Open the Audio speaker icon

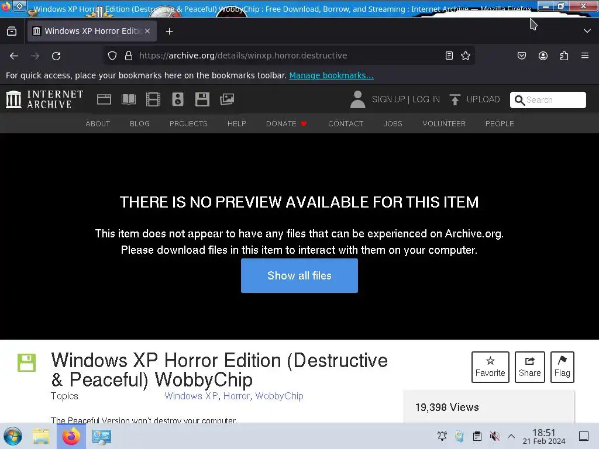click(x=178, y=99)
